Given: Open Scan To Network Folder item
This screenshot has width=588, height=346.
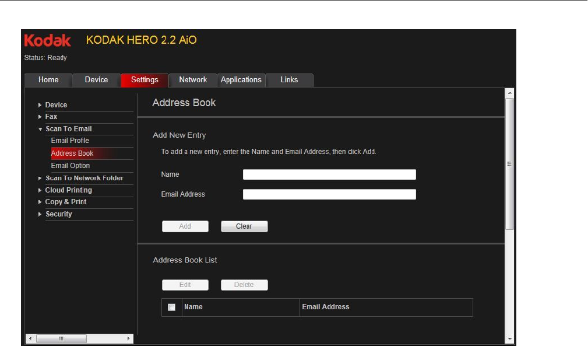Looking at the screenshot, I should pos(84,178).
